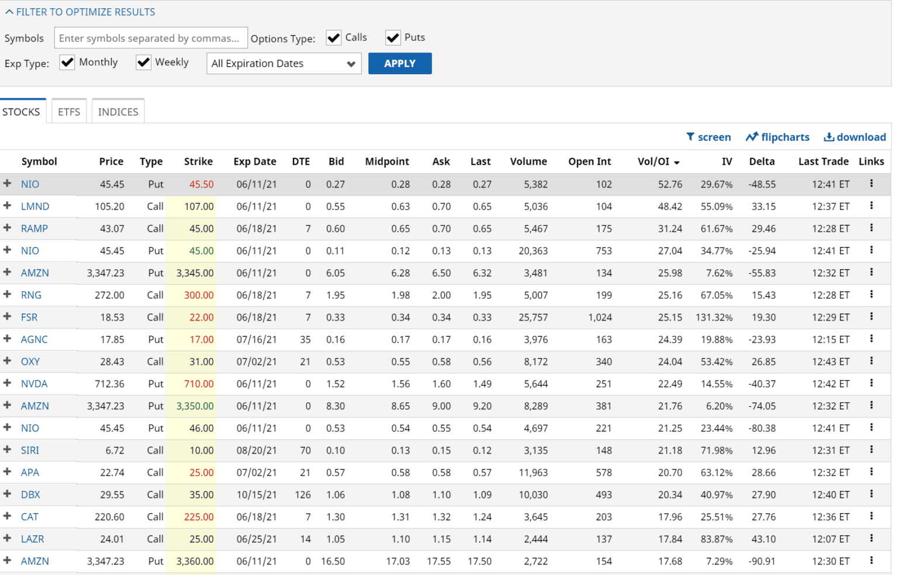Uncheck the Calls option type
Image resolution: width=898 pixels, height=575 pixels.
pos(333,37)
